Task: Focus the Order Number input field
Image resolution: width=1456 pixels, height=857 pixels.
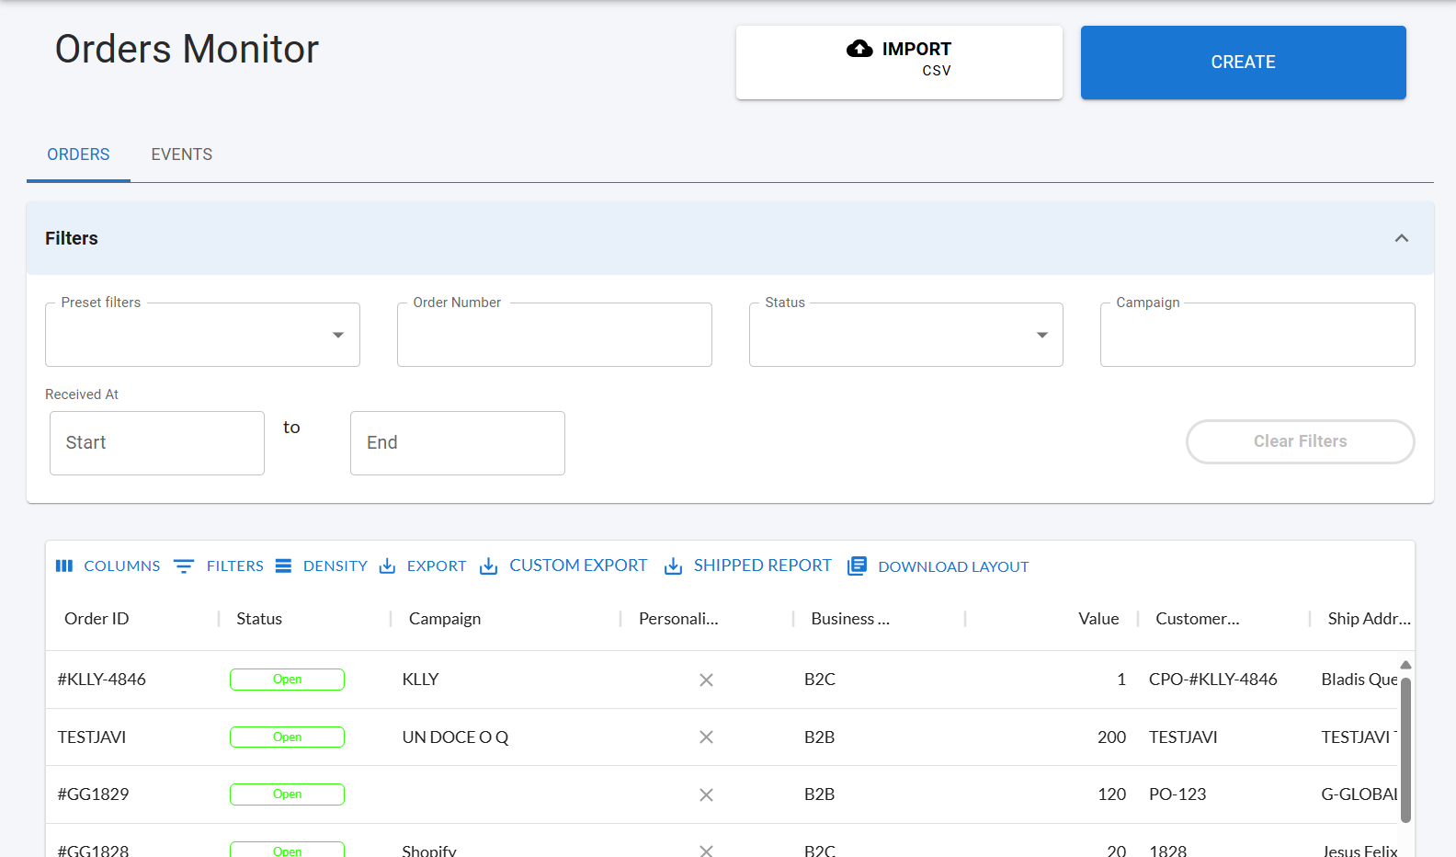Action: pos(554,335)
